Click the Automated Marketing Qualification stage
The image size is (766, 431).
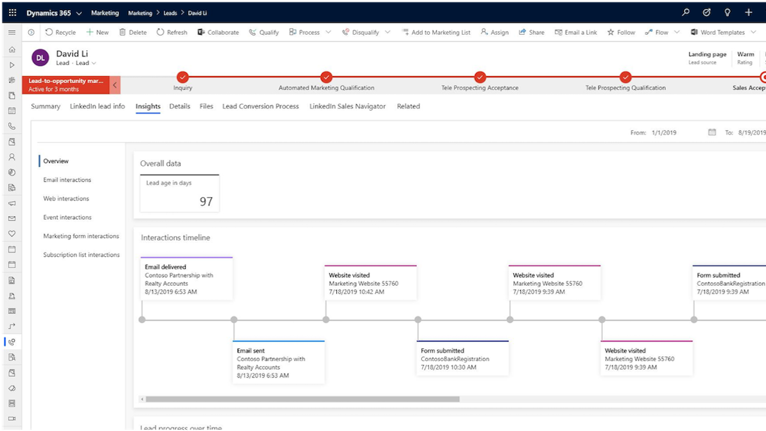(326, 77)
